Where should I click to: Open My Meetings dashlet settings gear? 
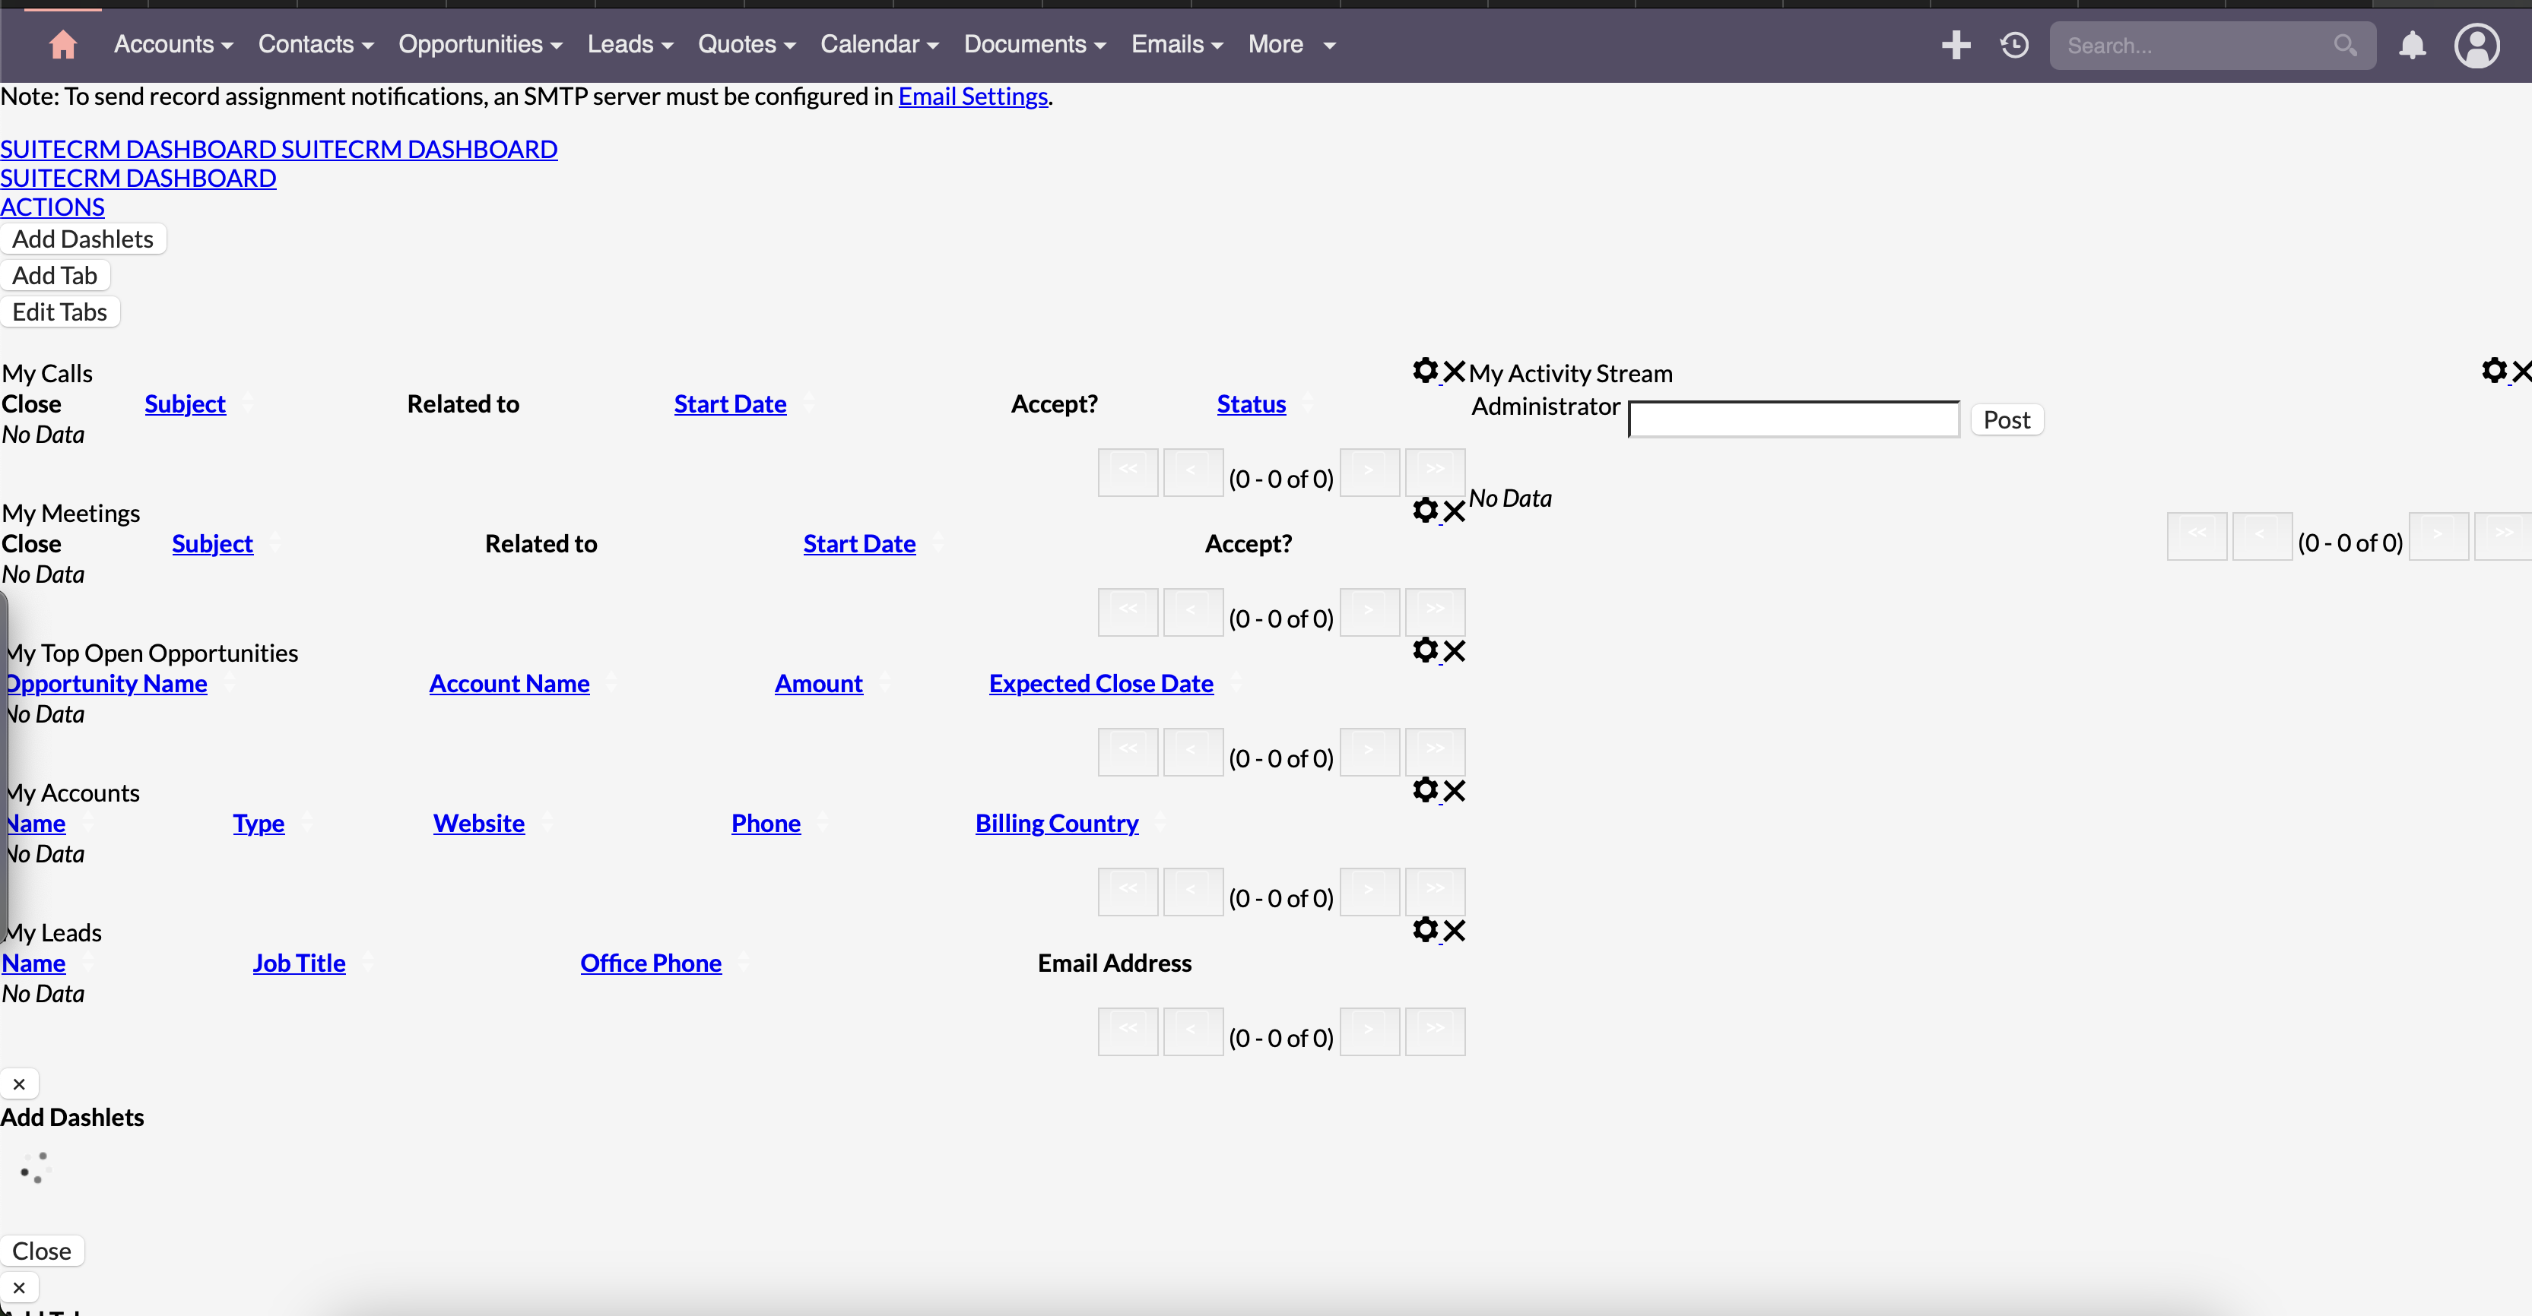click(x=1424, y=511)
